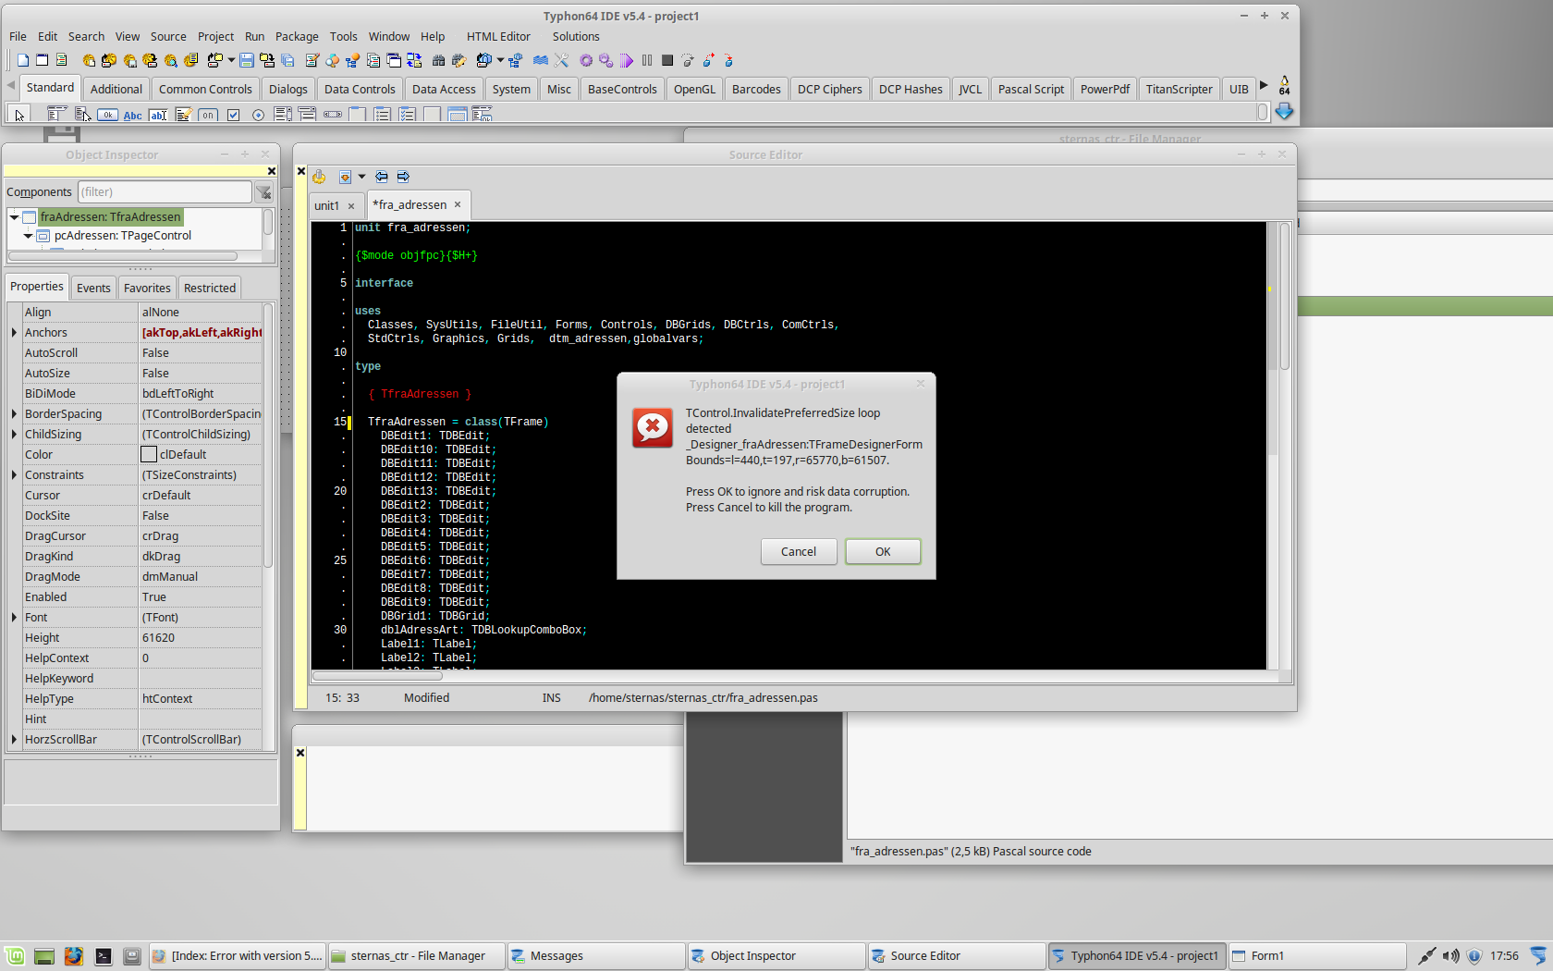Image resolution: width=1553 pixels, height=971 pixels.
Task: Switch to the Pascal Script palette tab
Action: click(1031, 90)
